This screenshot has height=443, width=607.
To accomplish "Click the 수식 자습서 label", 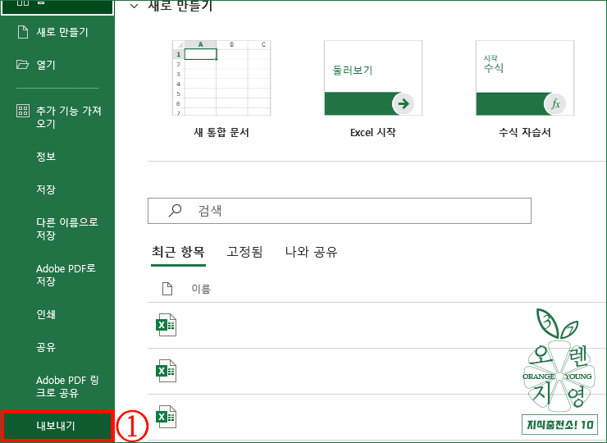I will click(524, 132).
